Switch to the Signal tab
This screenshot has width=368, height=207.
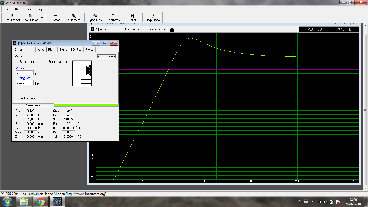pos(64,50)
